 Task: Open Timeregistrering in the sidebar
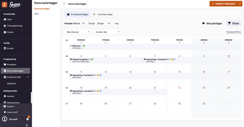tap(13, 26)
